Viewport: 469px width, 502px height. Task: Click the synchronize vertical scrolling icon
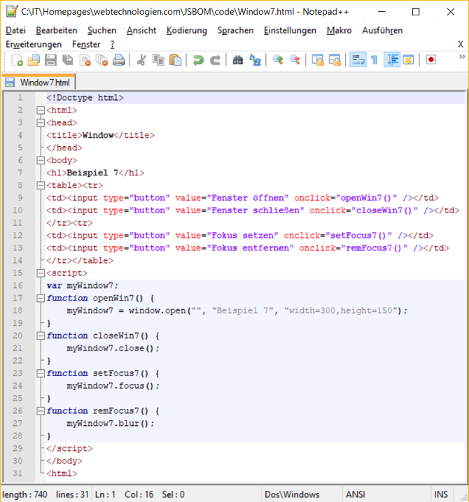[318, 60]
